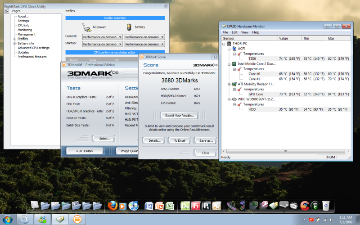Collapse the WDC WD5000BEVT node

(x=229, y=99)
